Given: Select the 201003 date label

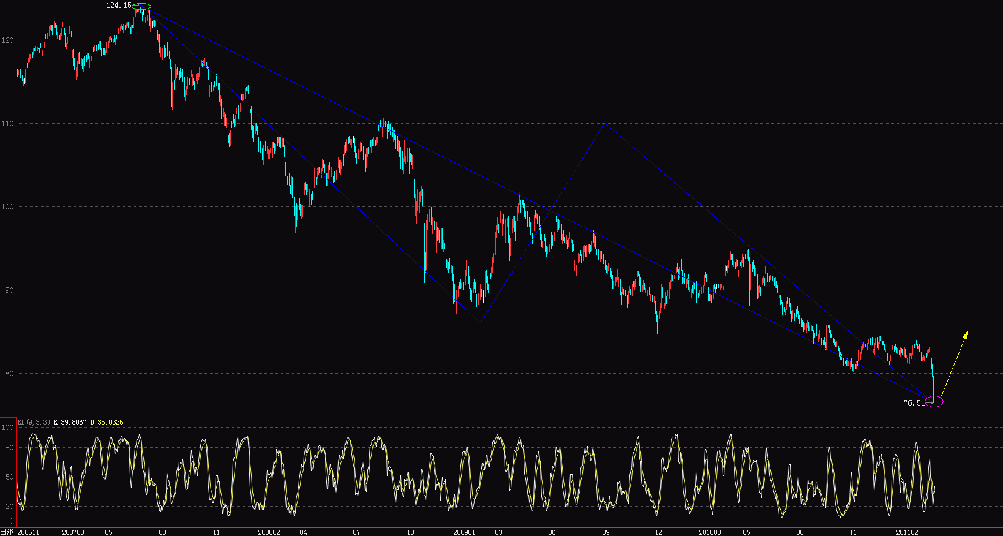Looking at the screenshot, I should point(710,532).
